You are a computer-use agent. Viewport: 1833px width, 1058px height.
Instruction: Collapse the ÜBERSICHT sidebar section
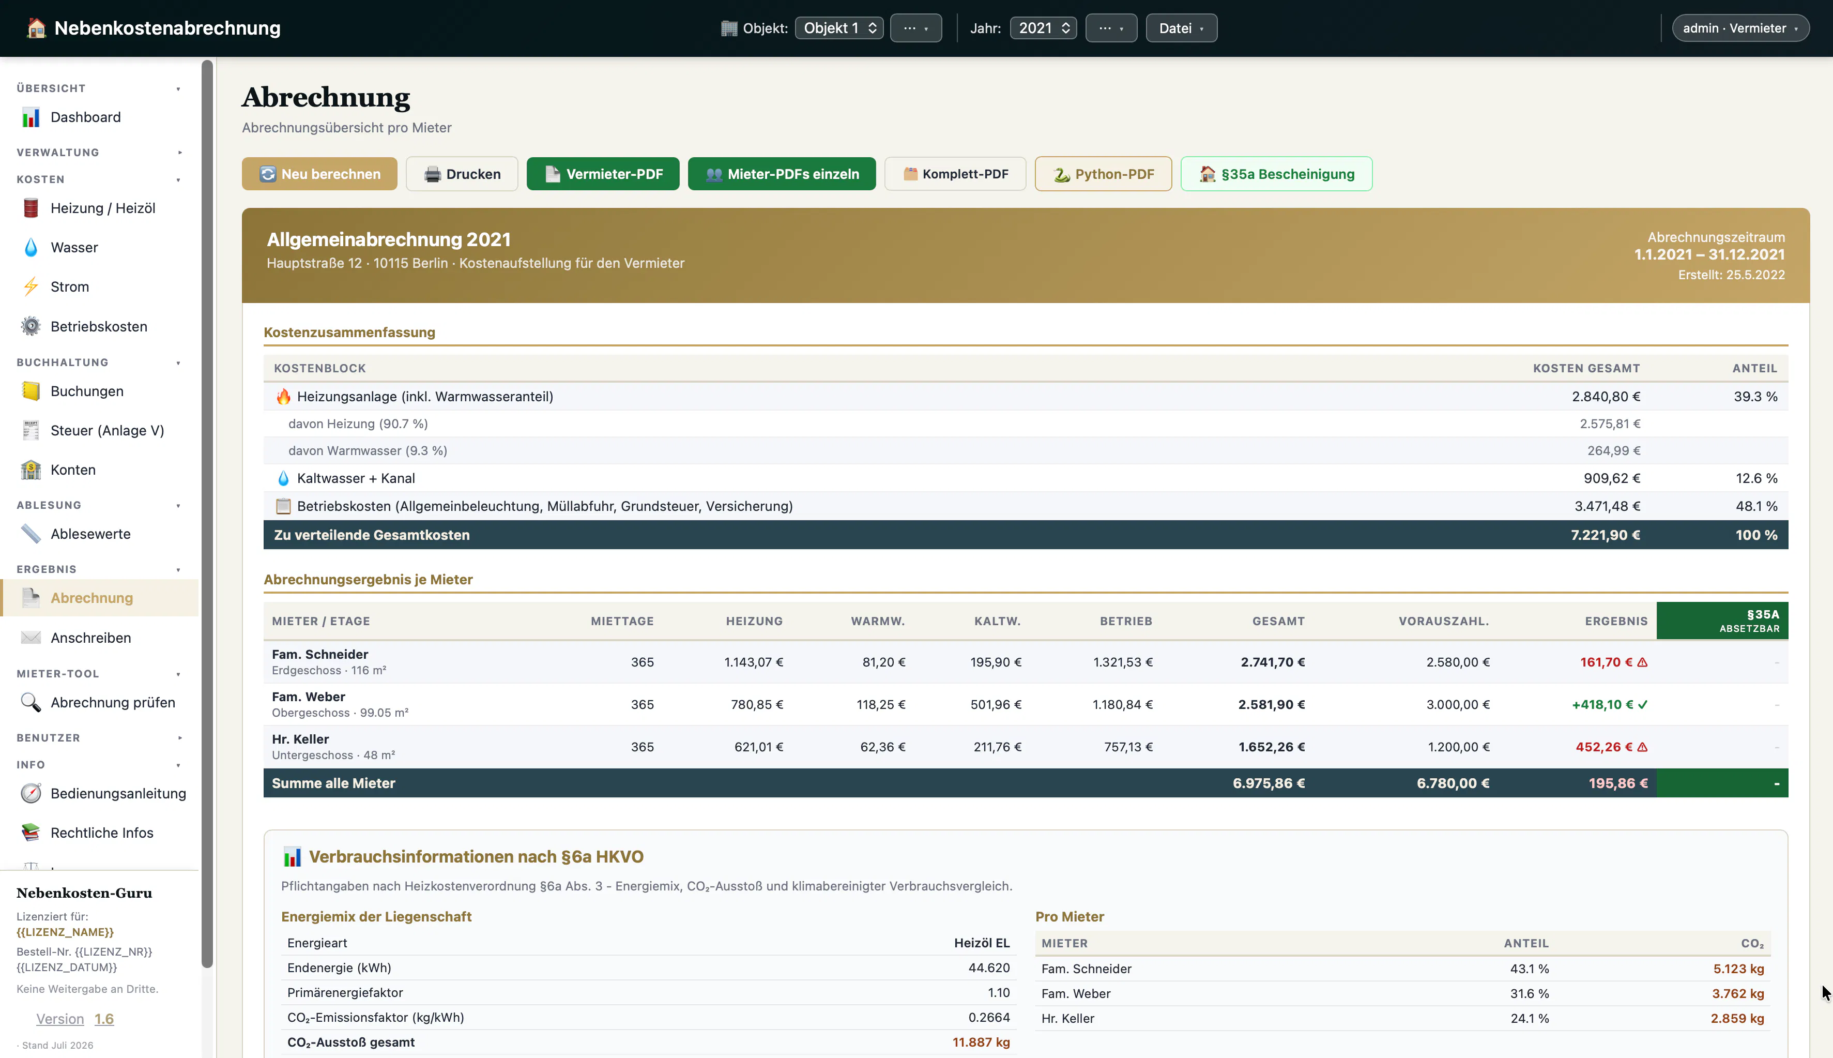coord(99,88)
